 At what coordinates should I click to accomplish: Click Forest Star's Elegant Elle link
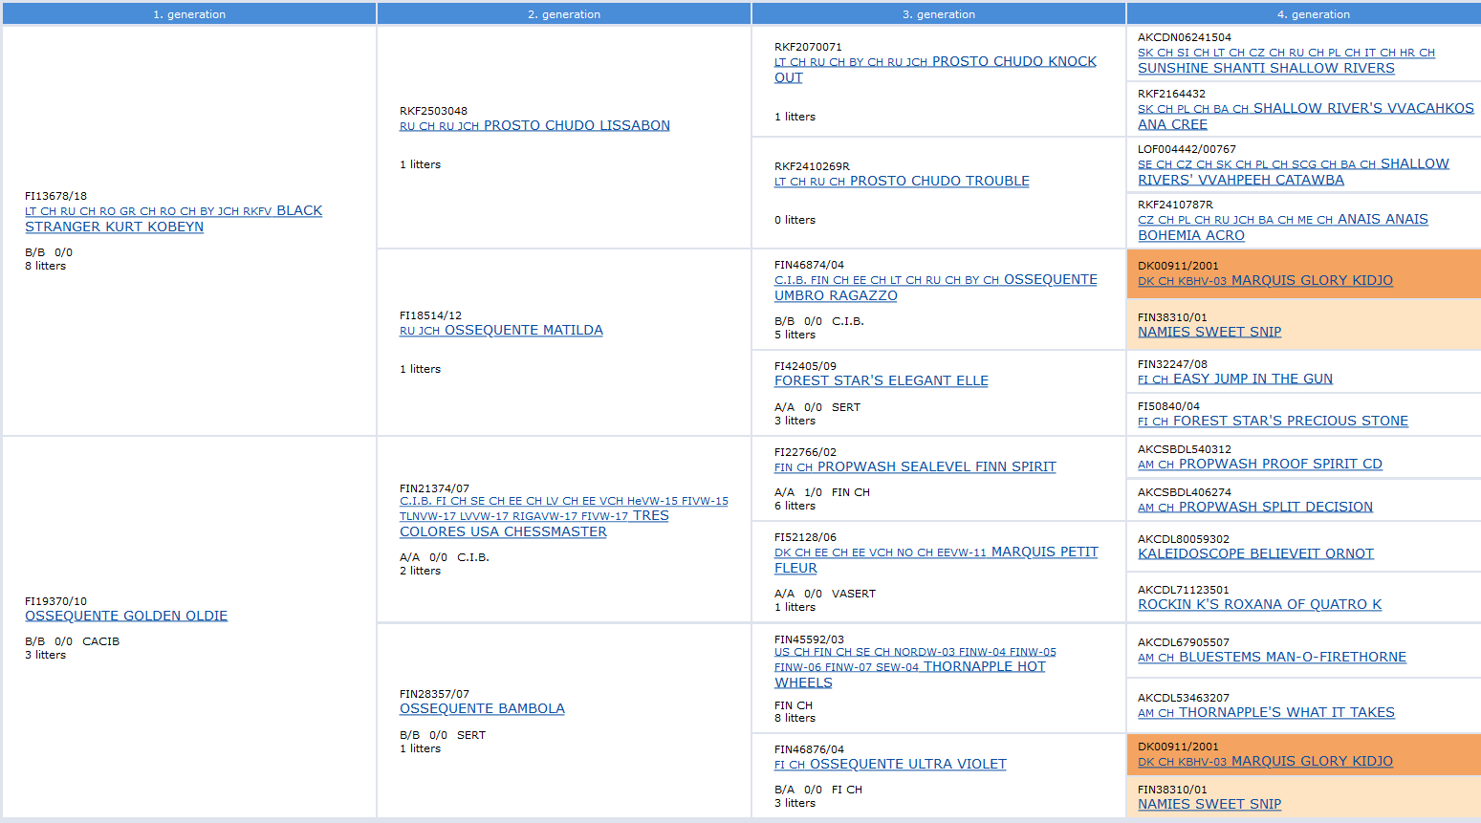881,380
